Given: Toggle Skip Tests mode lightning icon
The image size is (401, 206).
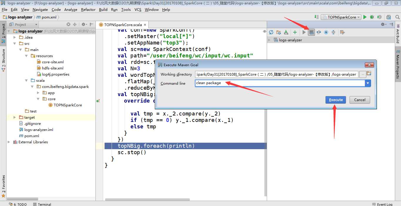Looking at the screenshot, I should click(326, 32).
